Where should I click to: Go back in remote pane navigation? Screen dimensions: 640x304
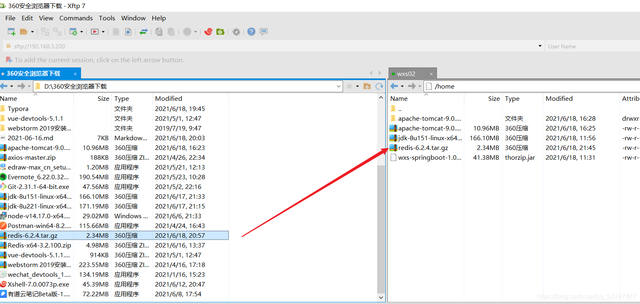(x=394, y=86)
